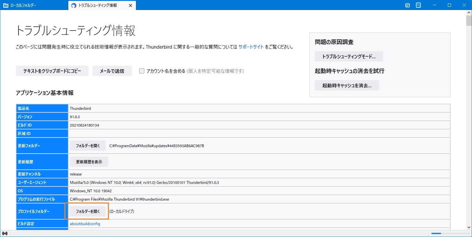Open トラブルシューティングモード... button
This screenshot has height=237, width=472.
(x=349, y=56)
